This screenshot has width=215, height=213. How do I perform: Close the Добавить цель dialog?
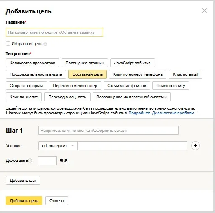(x=205, y=11)
